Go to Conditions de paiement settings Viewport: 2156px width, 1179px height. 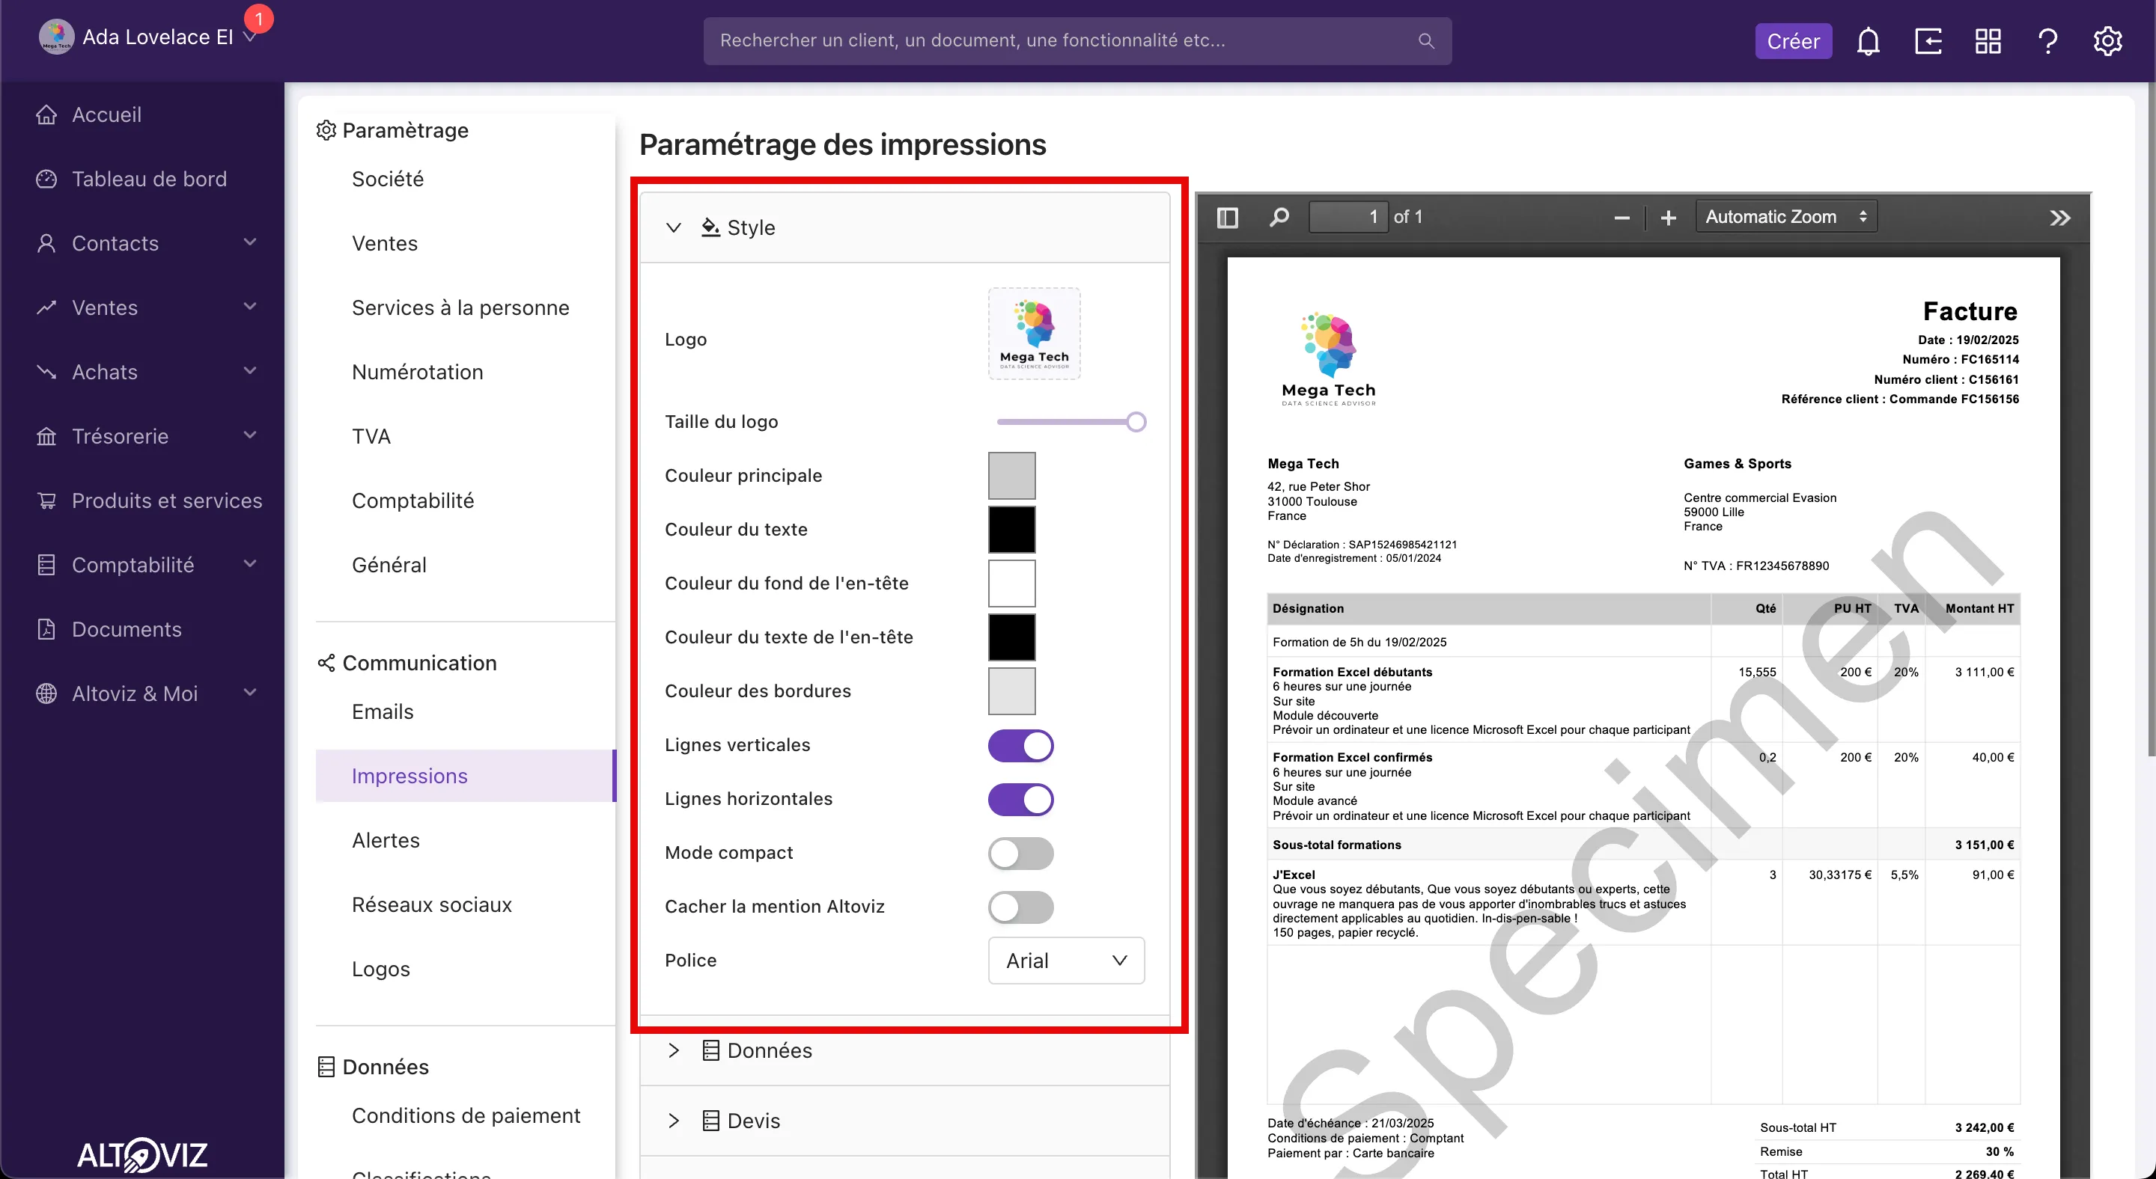[x=466, y=1115]
